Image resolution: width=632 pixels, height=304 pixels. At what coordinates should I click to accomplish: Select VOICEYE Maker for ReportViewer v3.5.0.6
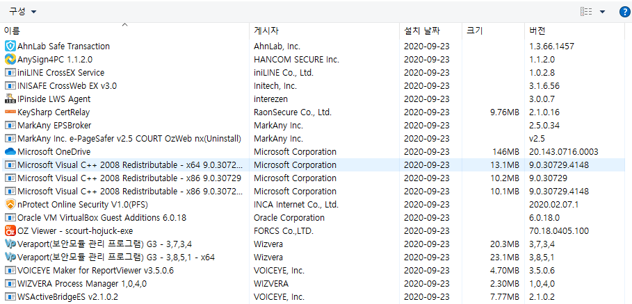314,271
